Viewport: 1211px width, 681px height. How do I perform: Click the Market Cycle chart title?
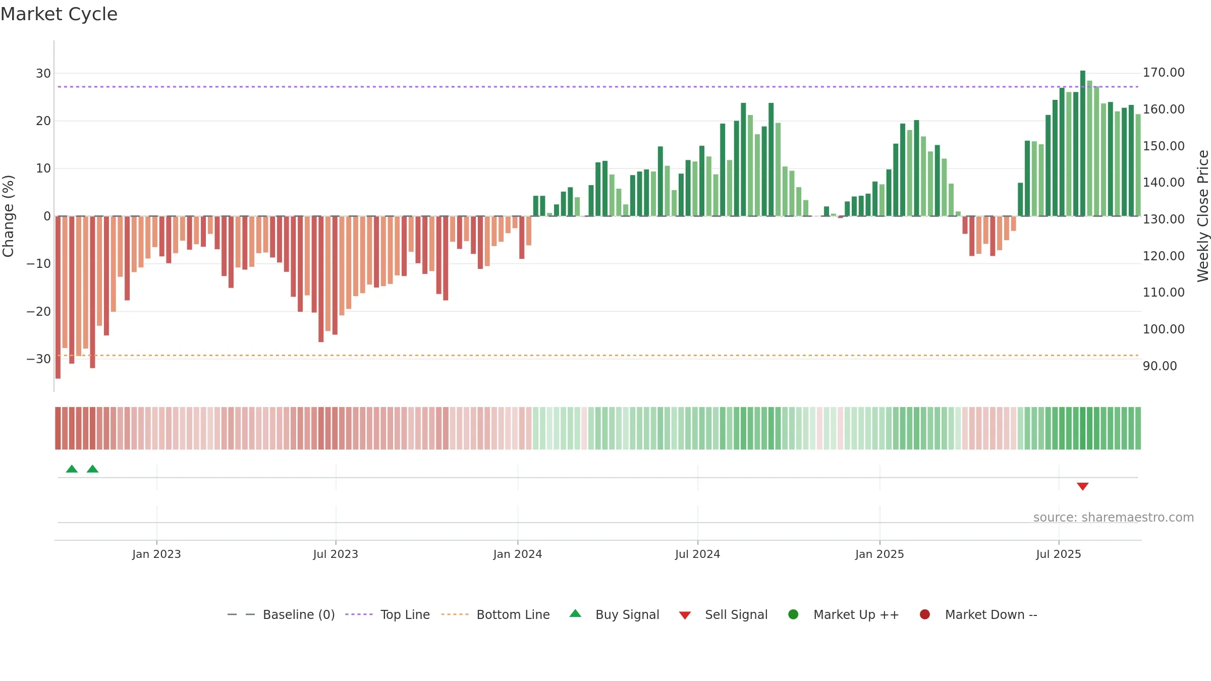tap(59, 14)
